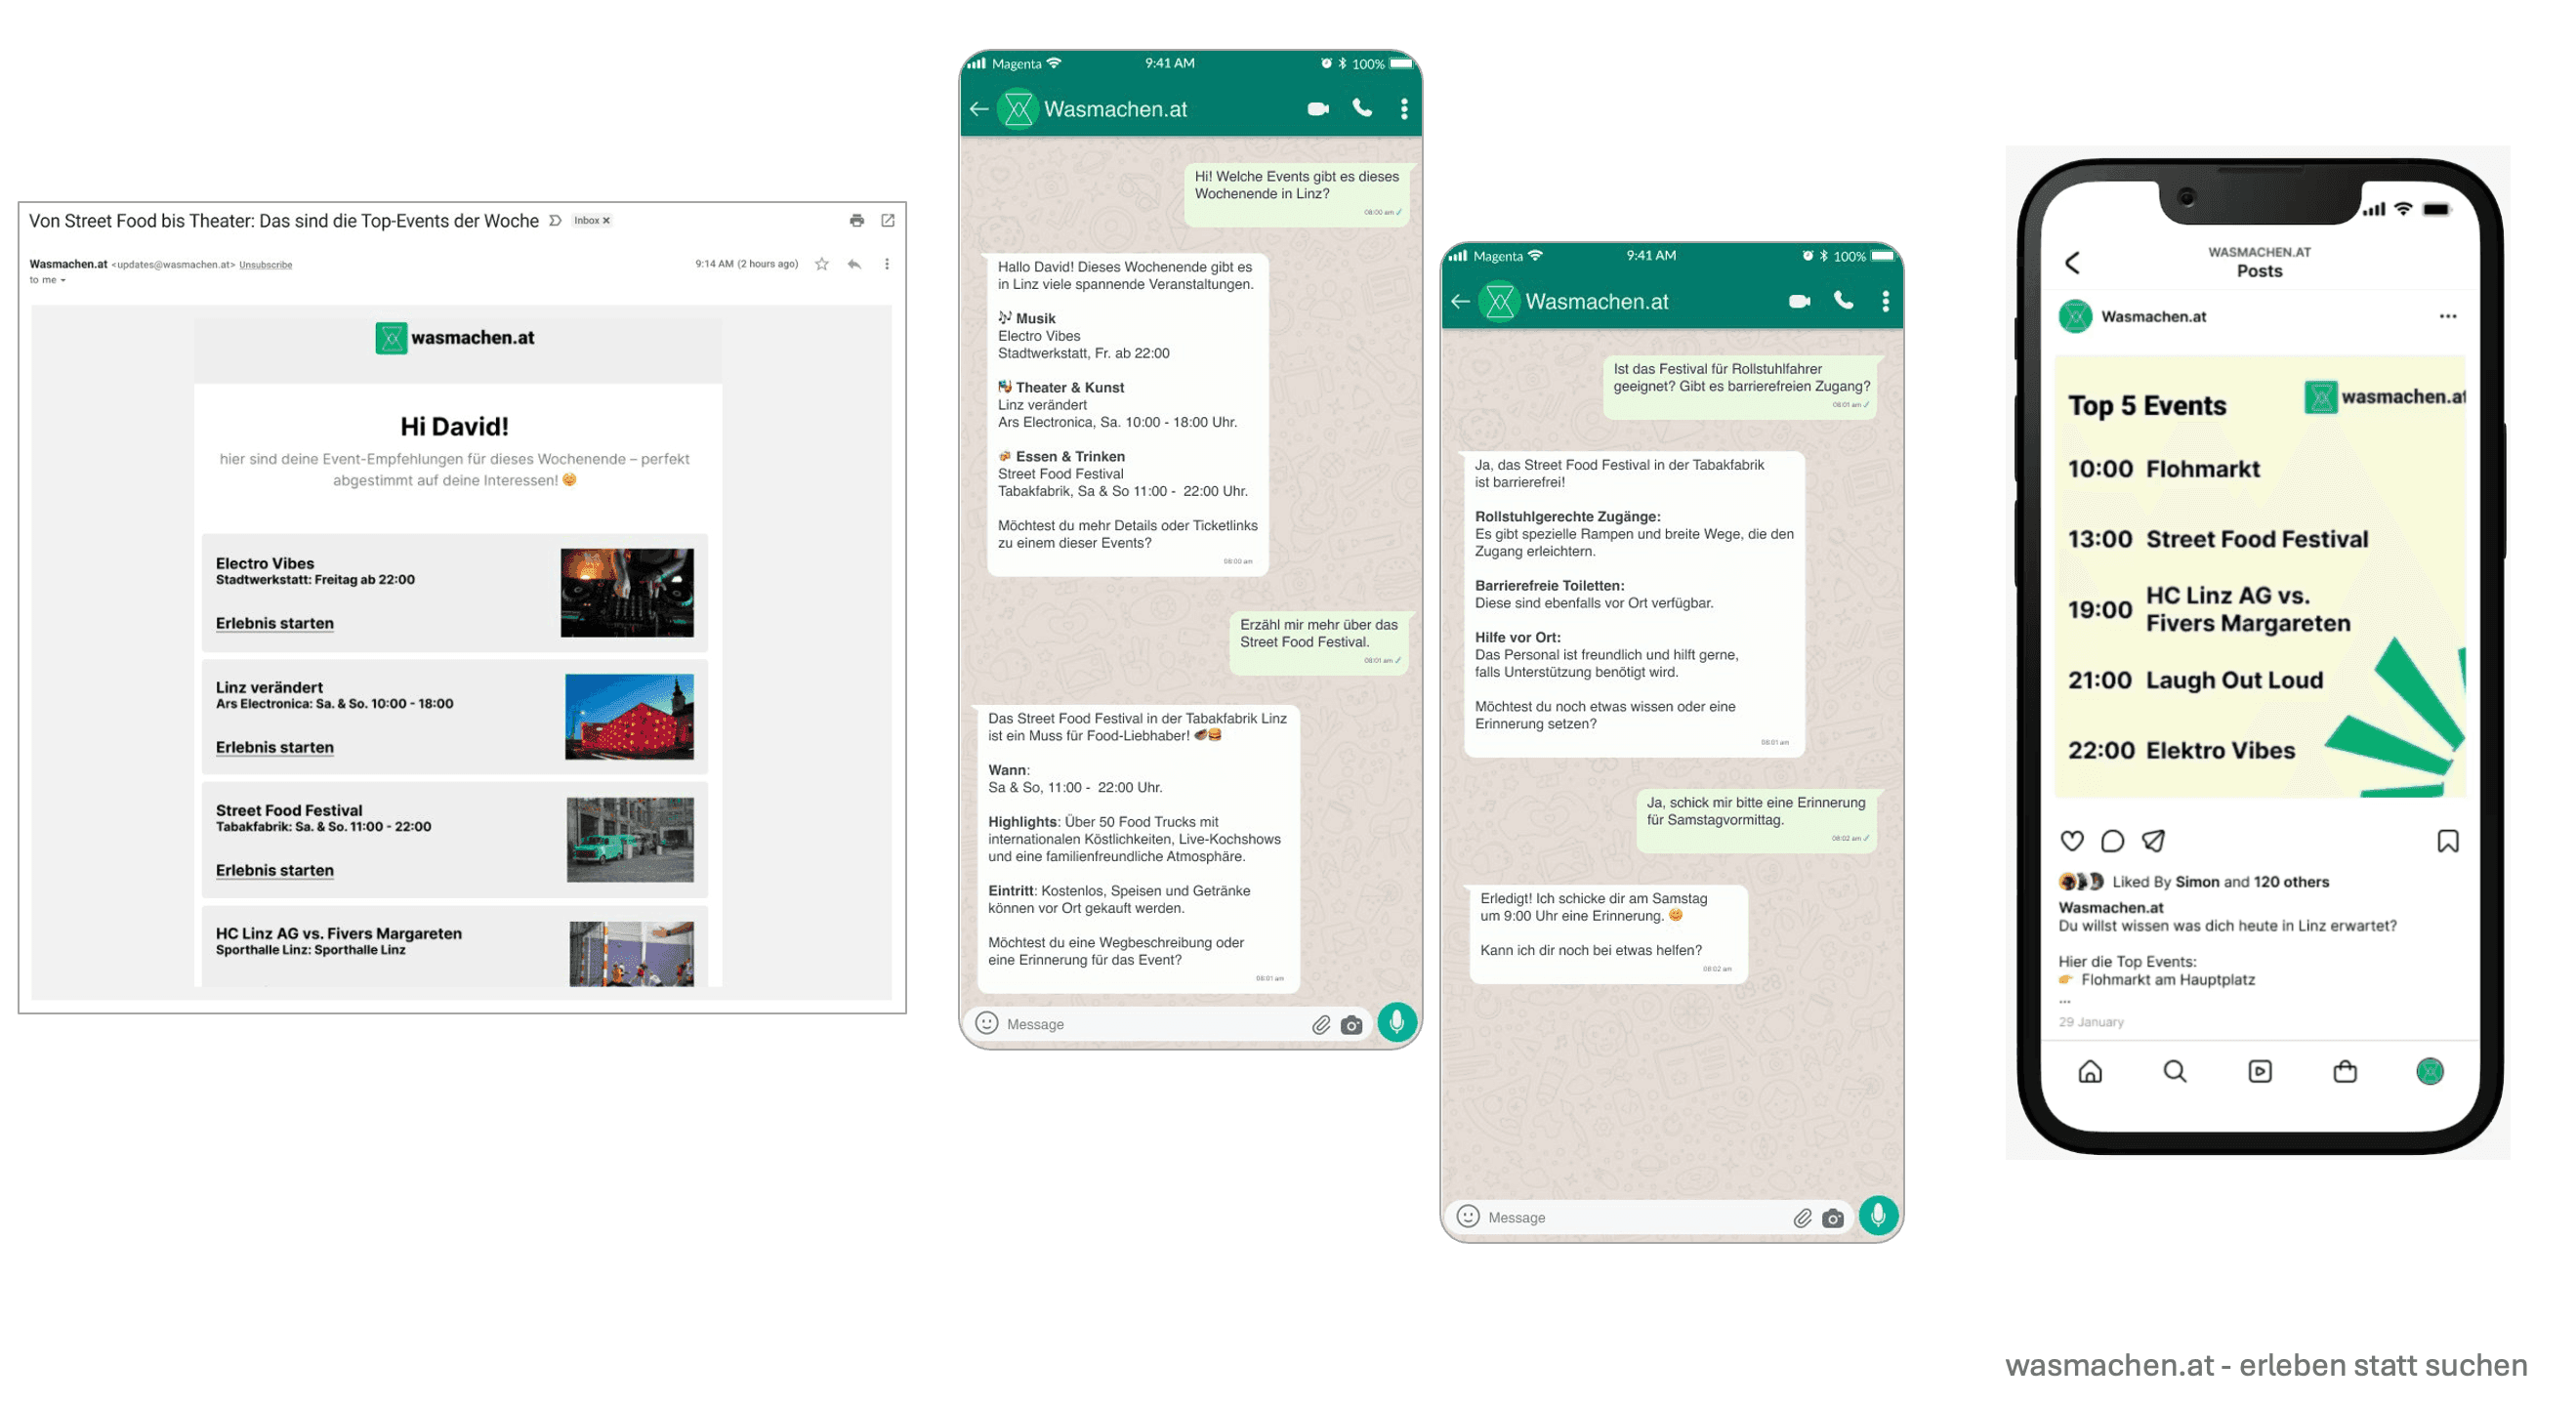
Task: Open the camera from the WhatsApp message bar
Action: [1352, 1024]
